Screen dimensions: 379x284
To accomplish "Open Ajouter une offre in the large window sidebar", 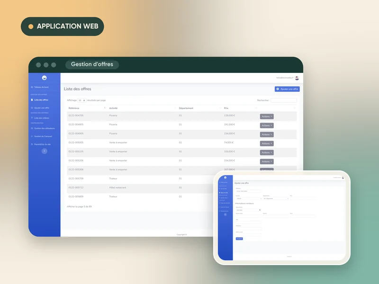I will [40, 108].
